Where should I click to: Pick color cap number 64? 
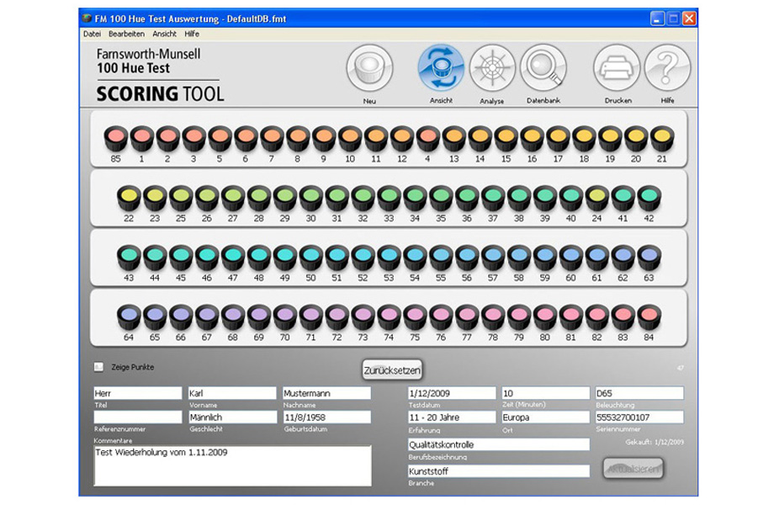click(x=128, y=316)
